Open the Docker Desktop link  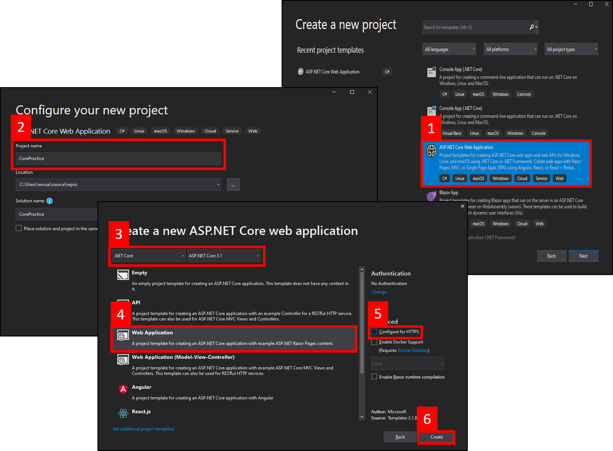(x=413, y=351)
